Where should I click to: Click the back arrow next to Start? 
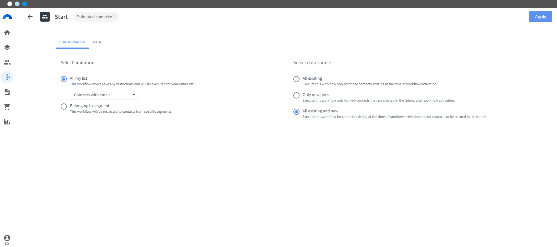coord(30,17)
